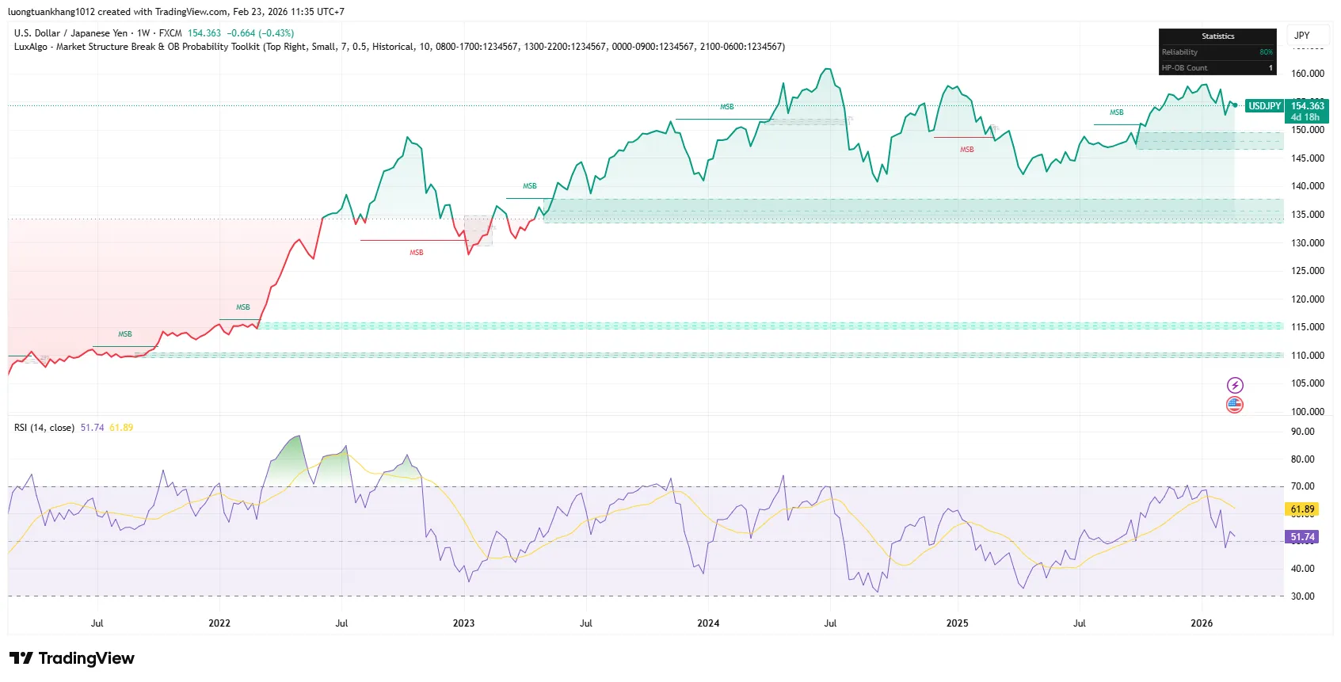Click the 125.000 price axis label

point(1308,271)
